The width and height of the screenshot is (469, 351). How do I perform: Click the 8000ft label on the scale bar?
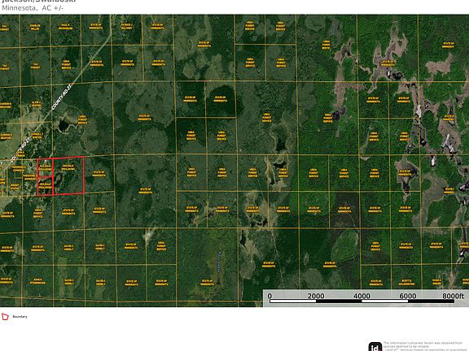click(454, 296)
